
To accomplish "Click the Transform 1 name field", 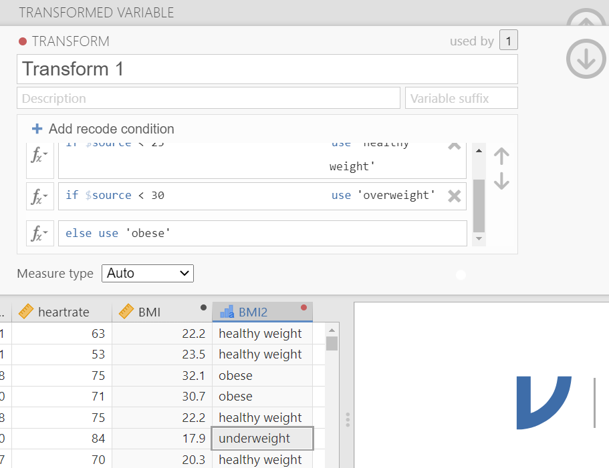I will click(x=267, y=69).
